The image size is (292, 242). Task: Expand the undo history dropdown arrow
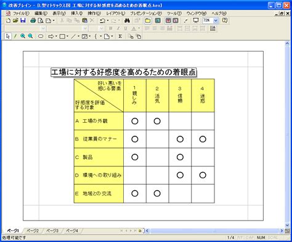click(108, 20)
